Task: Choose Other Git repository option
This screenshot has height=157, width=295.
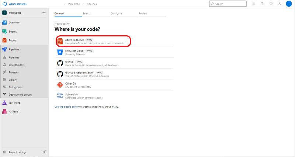Action: click(x=114, y=85)
